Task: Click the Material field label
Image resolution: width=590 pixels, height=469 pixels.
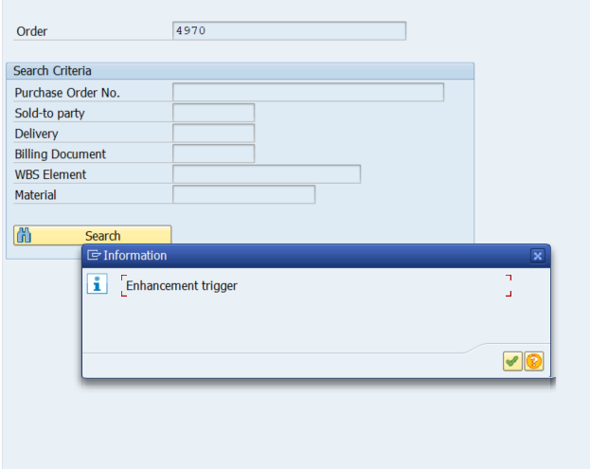Action: tap(35, 195)
